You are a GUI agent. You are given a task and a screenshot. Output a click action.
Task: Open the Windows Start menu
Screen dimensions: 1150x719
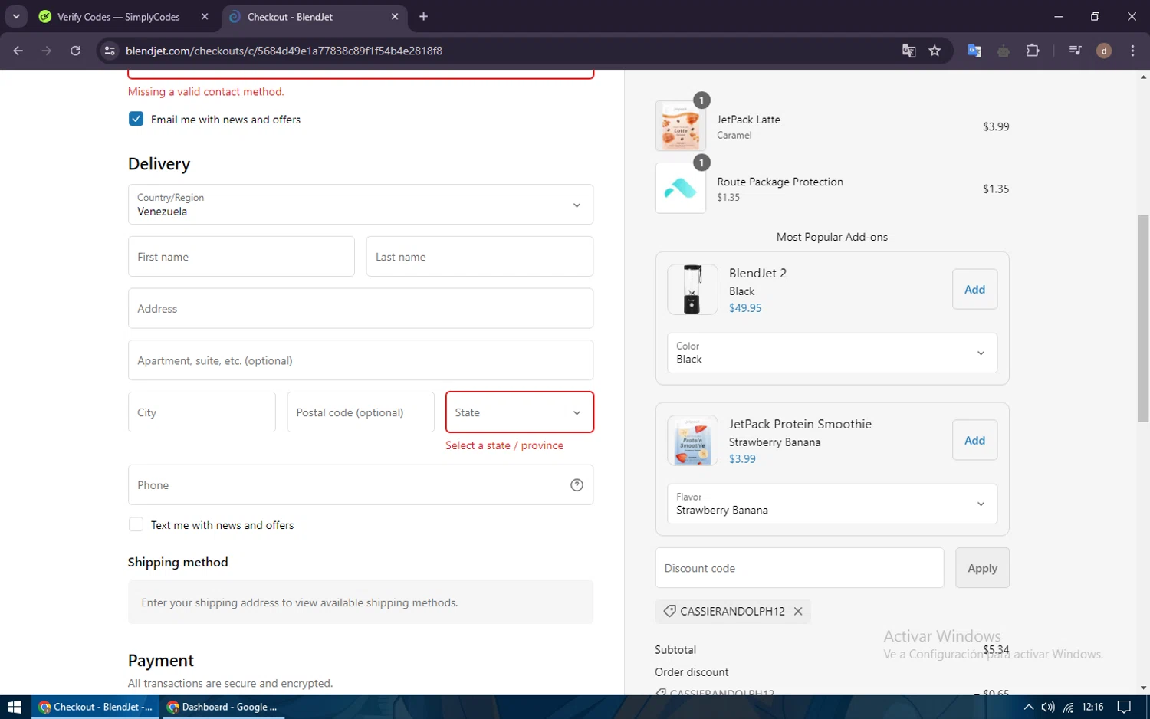point(15,707)
